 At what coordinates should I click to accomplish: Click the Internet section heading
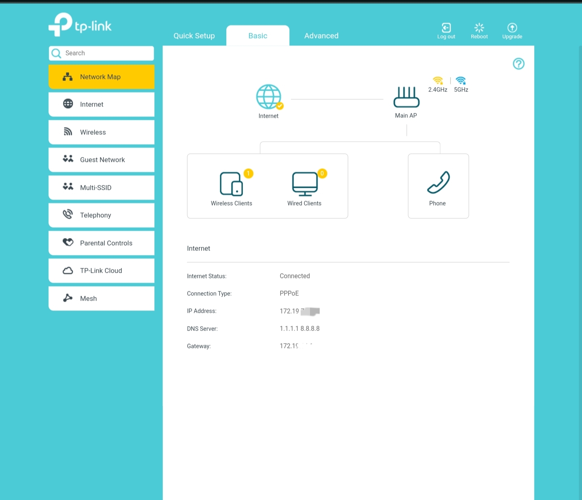click(x=198, y=248)
